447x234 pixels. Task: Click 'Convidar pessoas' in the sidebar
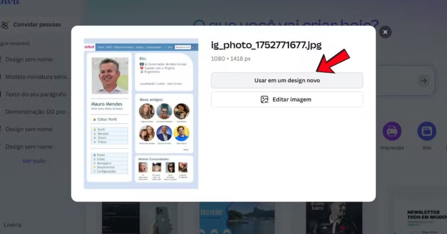pyautogui.click(x=37, y=25)
